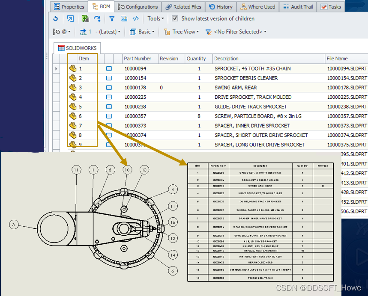The width and height of the screenshot is (368, 296).
Task: Click blue box icon in row 10000238
Action: 109,107
